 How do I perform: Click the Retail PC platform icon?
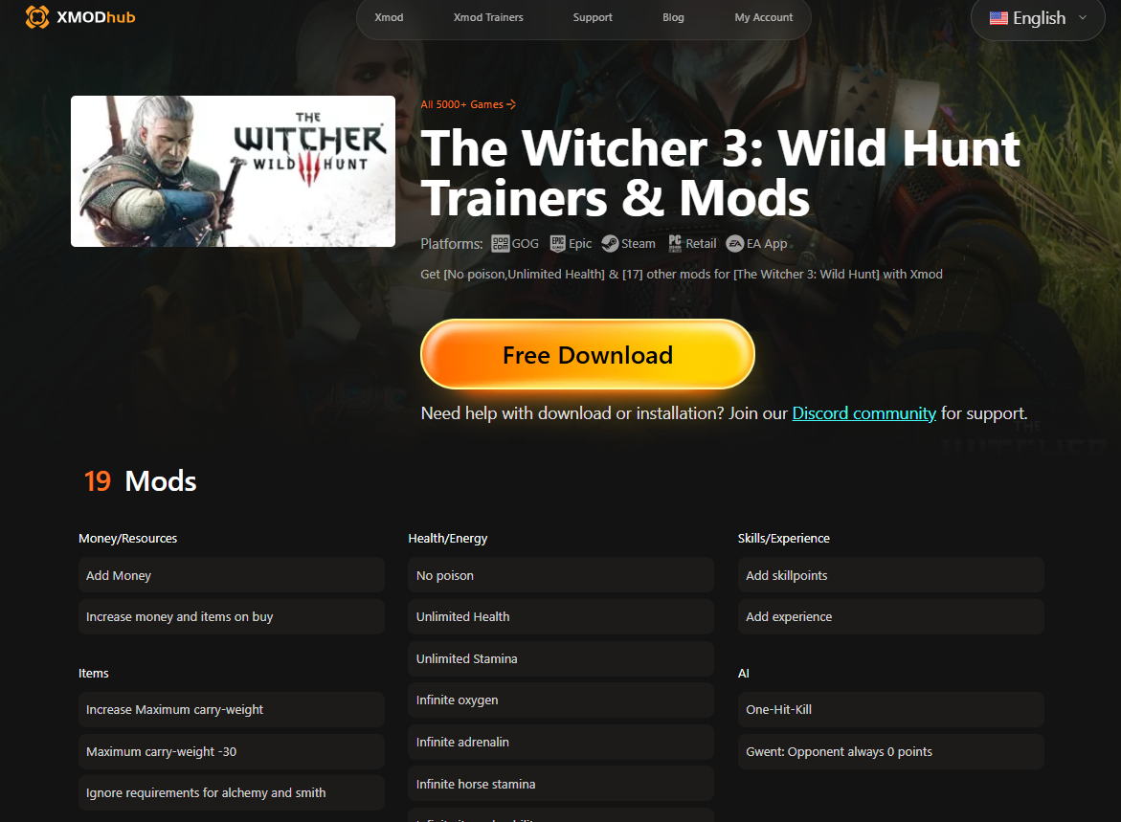[675, 244]
